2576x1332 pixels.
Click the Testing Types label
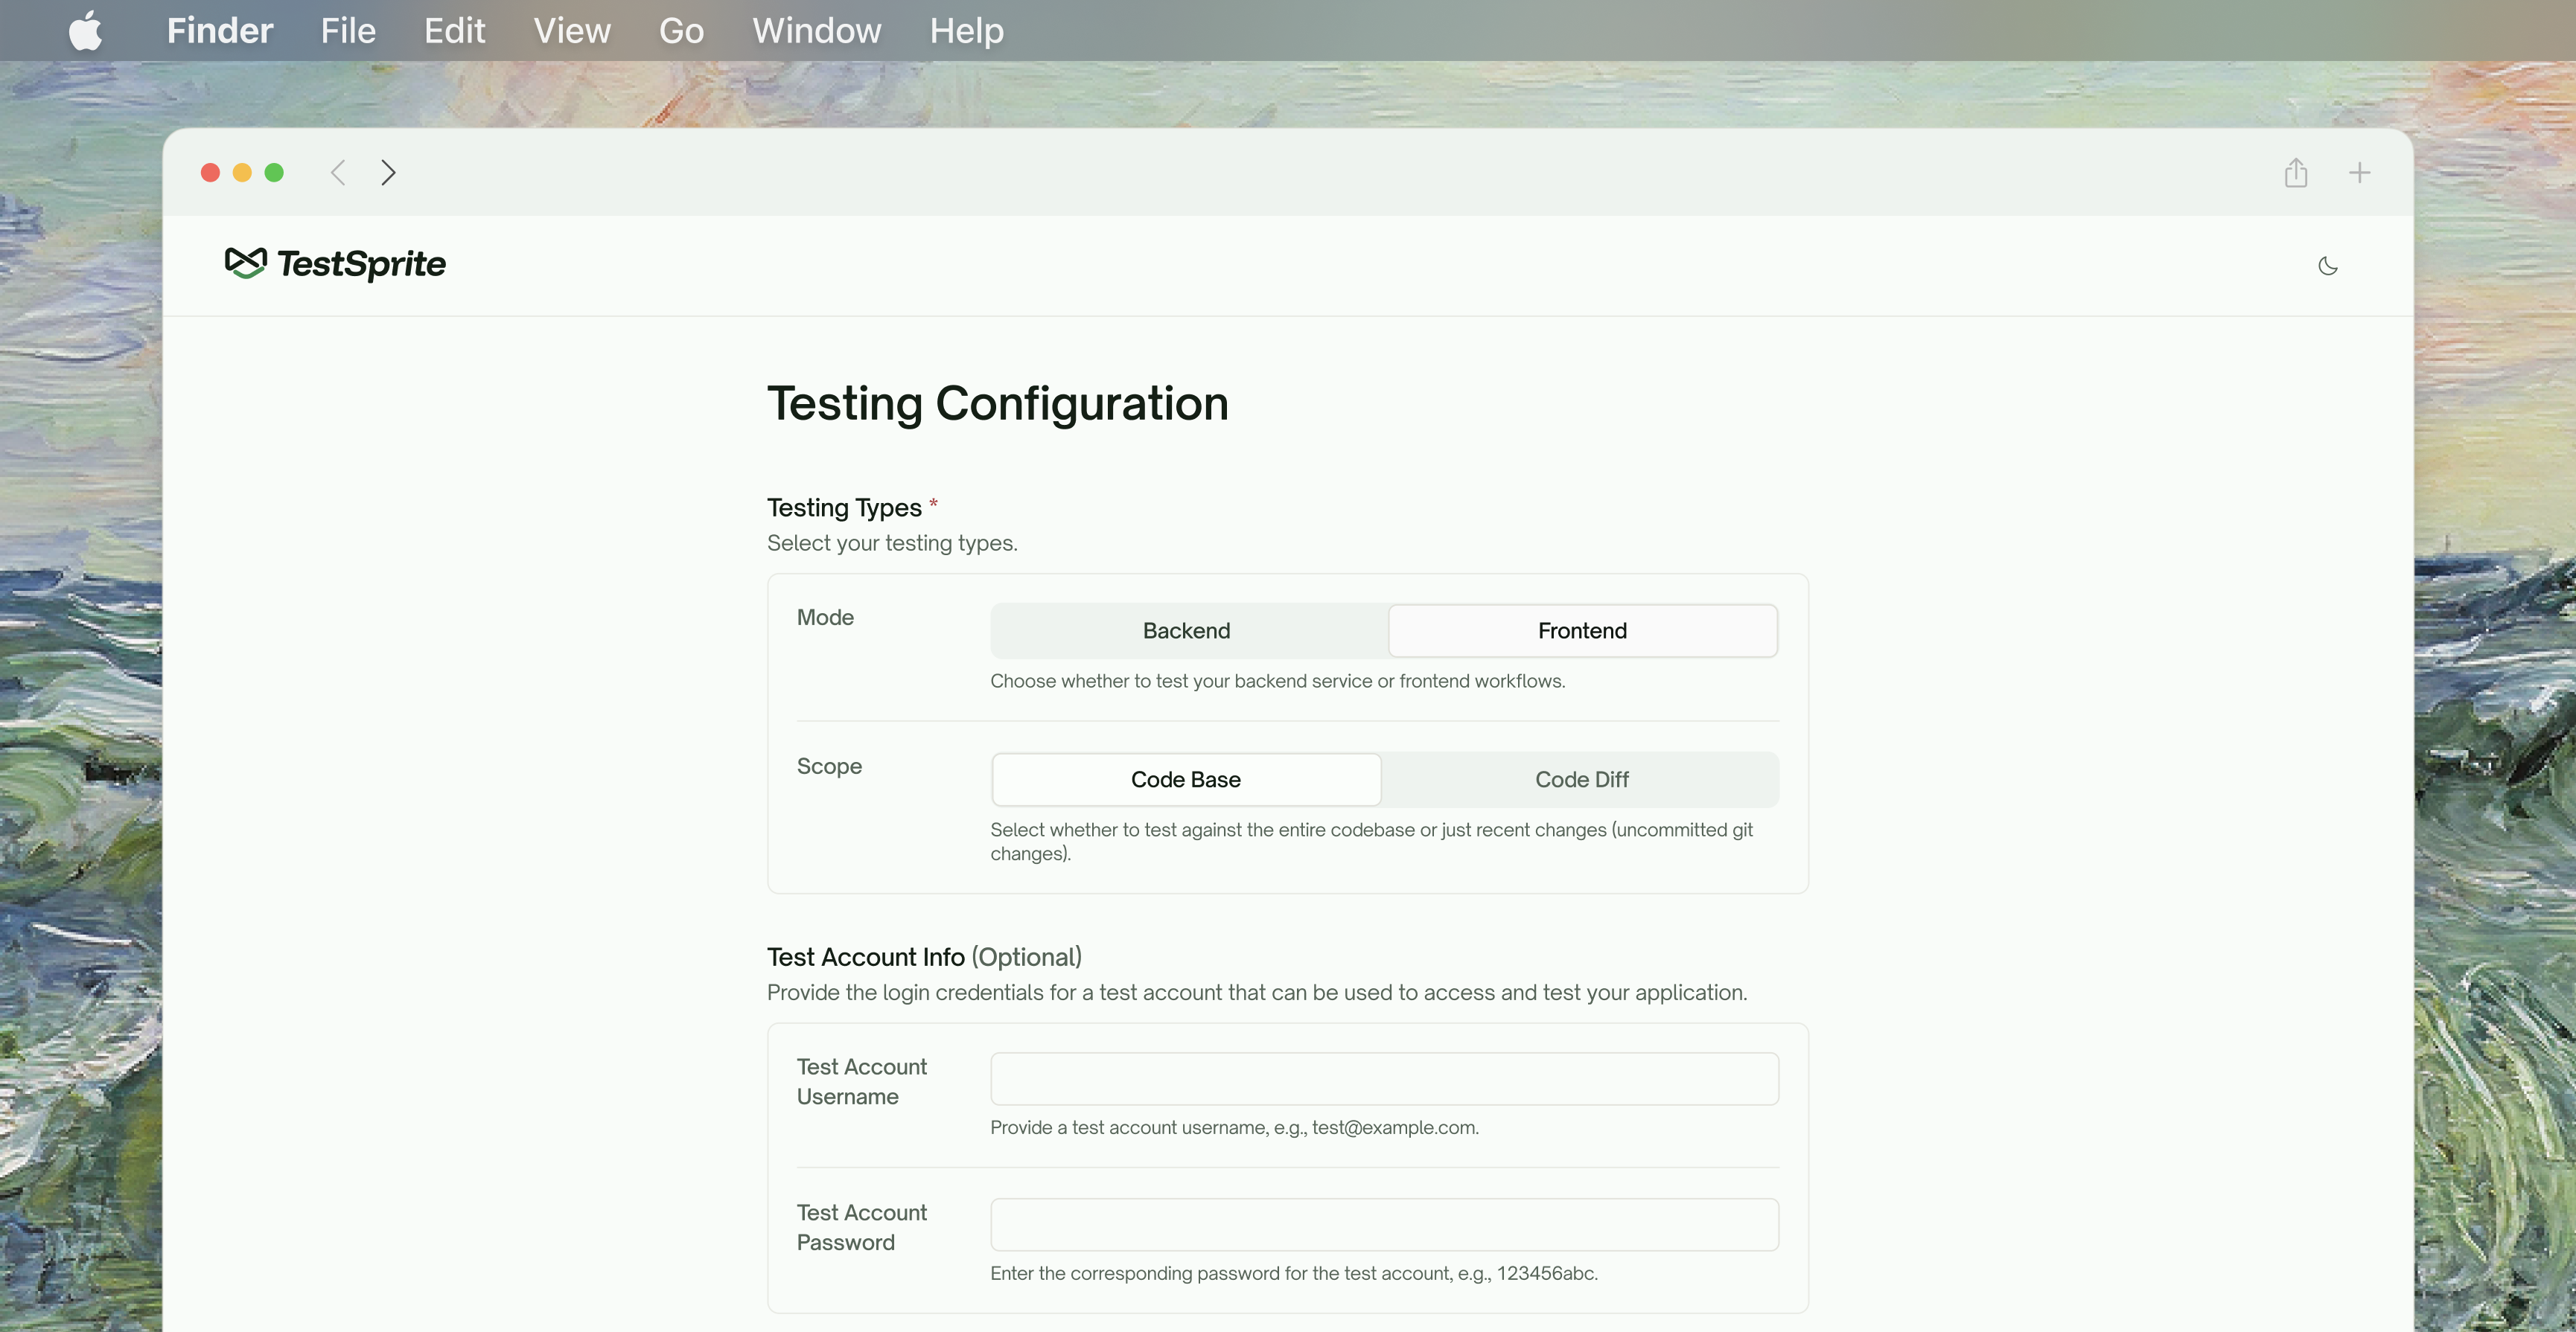pyautogui.click(x=844, y=507)
